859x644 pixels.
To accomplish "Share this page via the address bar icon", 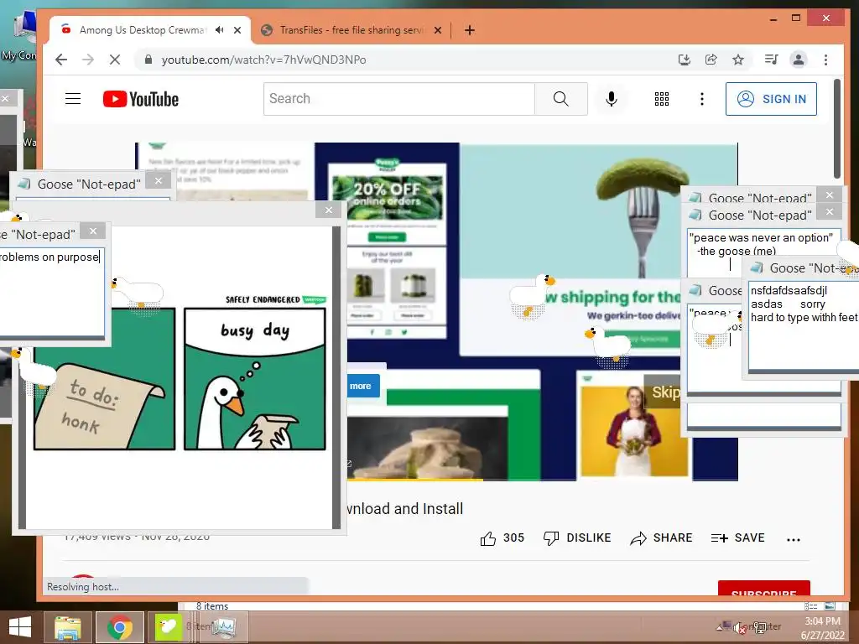I will (x=711, y=60).
